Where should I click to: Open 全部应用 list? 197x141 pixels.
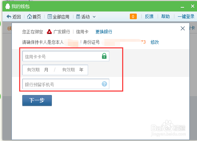58,17
